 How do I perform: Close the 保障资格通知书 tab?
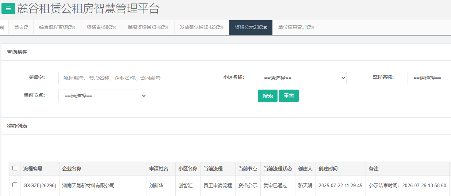coord(167,27)
